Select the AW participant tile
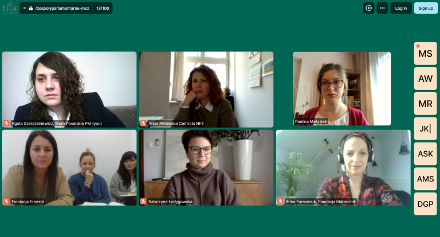 pyautogui.click(x=426, y=78)
